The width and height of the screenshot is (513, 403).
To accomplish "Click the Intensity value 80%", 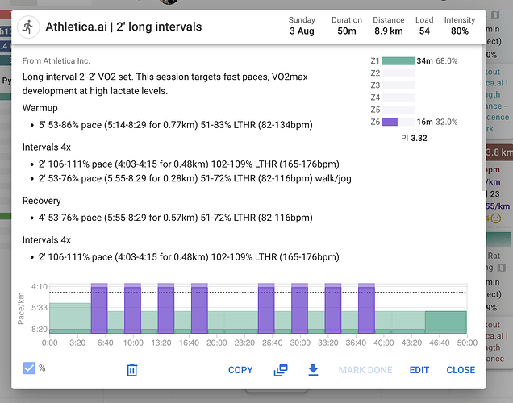I will pyautogui.click(x=460, y=31).
